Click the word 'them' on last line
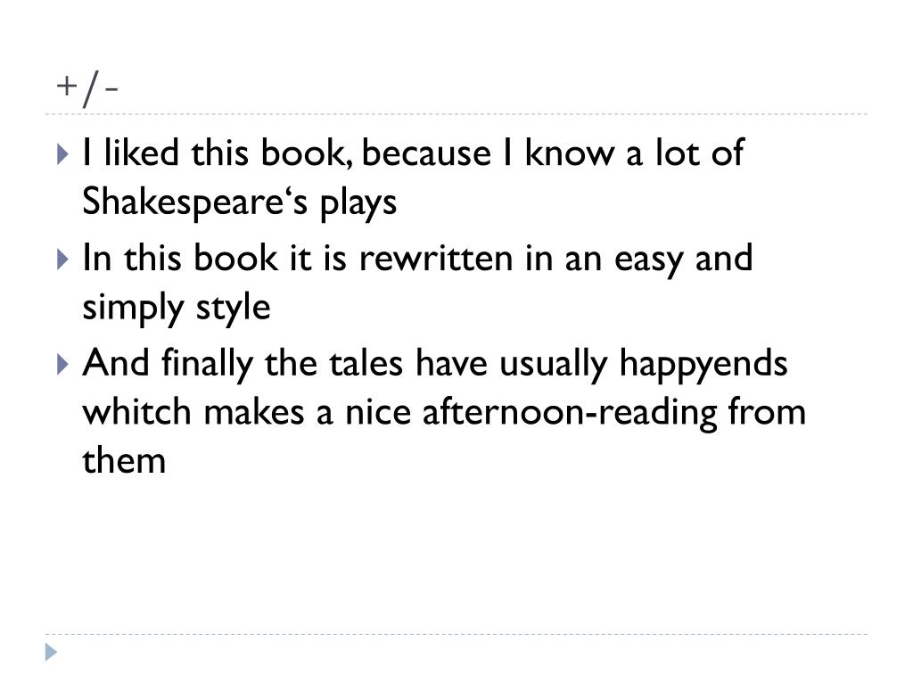 124,461
